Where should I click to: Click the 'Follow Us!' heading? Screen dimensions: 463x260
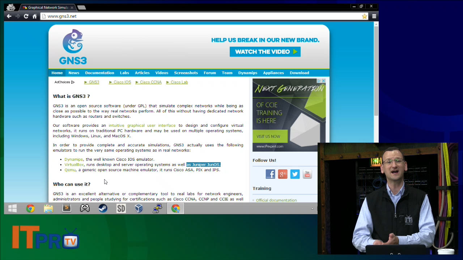click(264, 160)
